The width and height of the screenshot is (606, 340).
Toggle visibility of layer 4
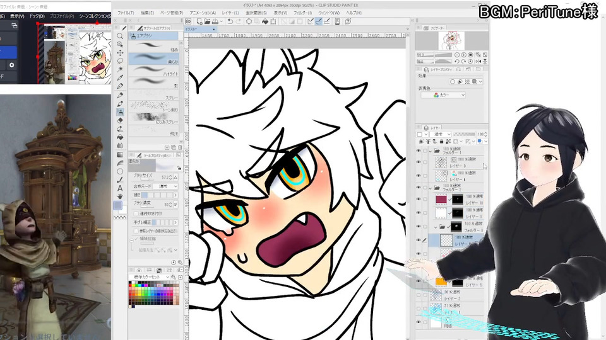tap(419, 176)
